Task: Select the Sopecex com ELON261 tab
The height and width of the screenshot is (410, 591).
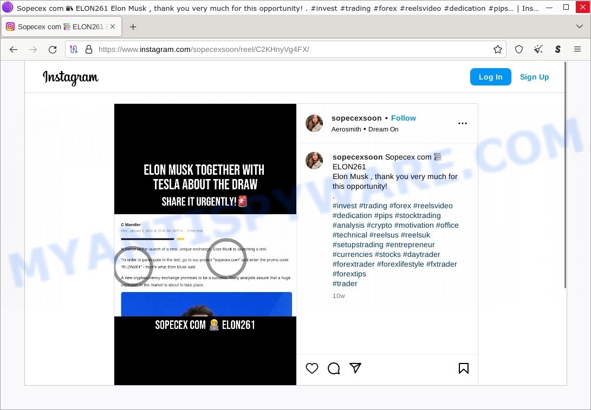Action: [x=61, y=27]
